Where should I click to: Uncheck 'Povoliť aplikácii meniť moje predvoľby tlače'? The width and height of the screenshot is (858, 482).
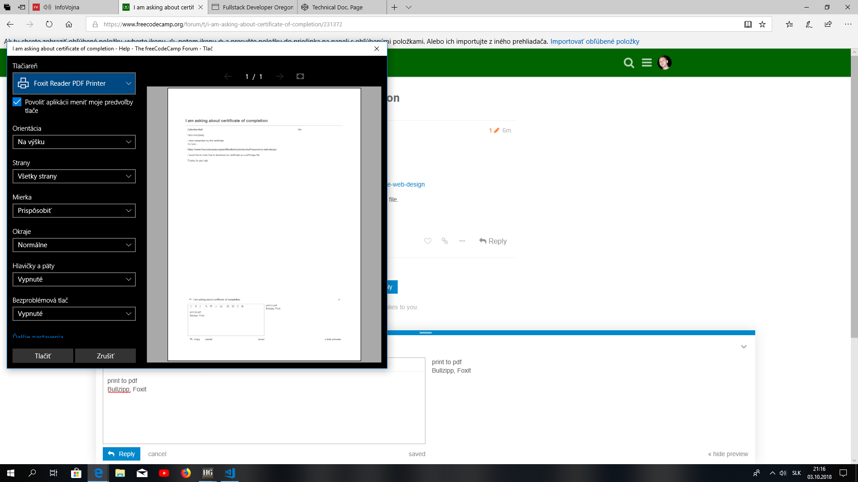pyautogui.click(x=17, y=102)
